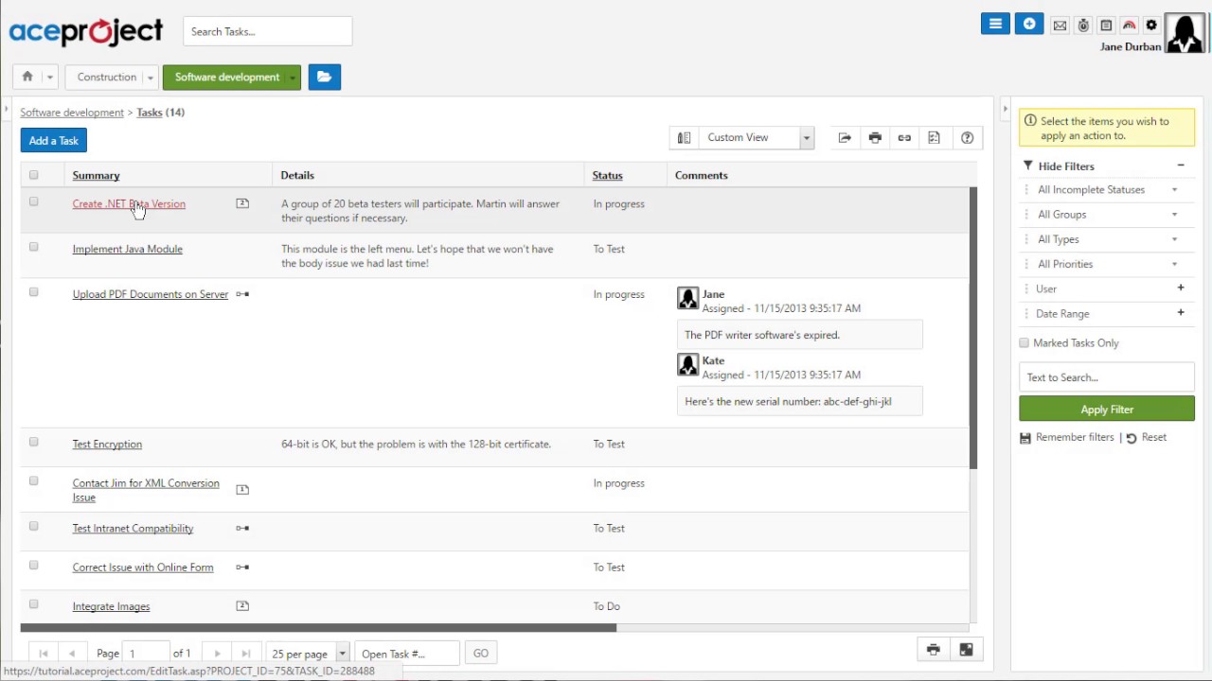Click the chain link icon in task toolbar
The height and width of the screenshot is (681, 1212).
904,138
